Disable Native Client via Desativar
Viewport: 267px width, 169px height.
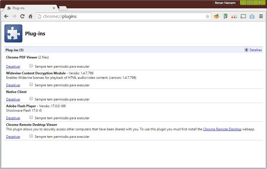(13, 99)
